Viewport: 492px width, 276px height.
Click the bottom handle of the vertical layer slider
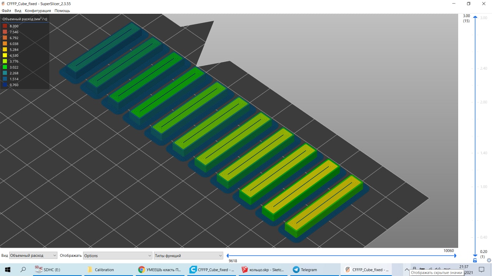475,255
